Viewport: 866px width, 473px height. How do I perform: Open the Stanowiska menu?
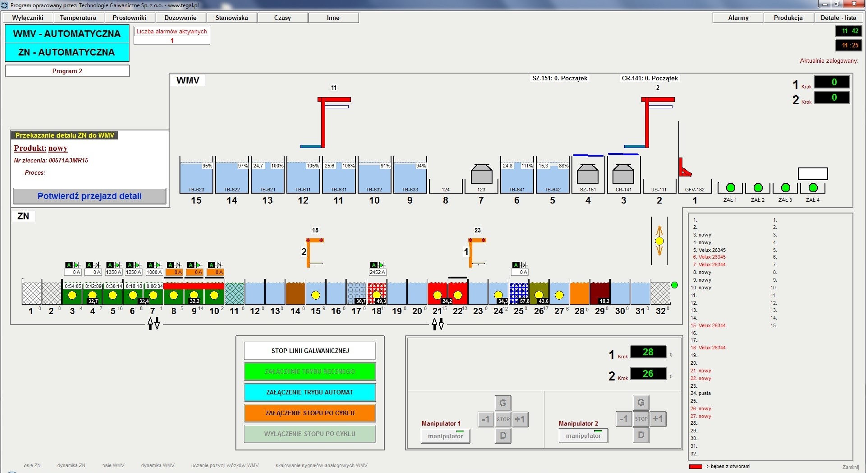(x=231, y=18)
